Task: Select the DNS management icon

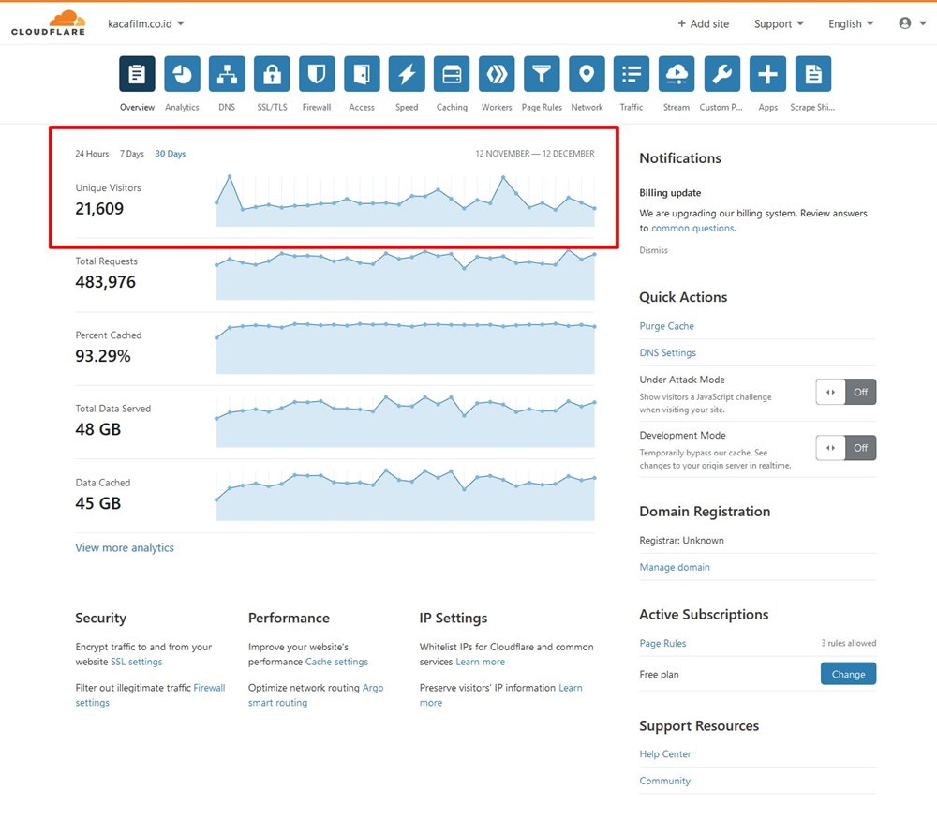Action: 226,73
